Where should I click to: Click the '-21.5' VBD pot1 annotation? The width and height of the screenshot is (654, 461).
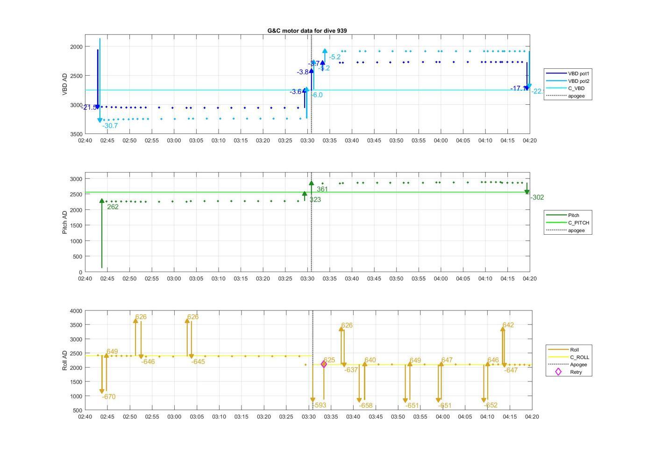pos(90,108)
